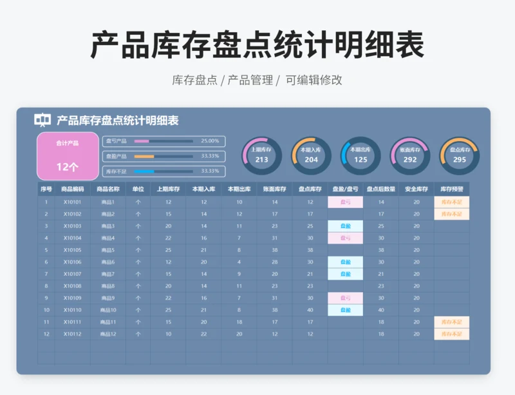Screen dimensions: 515x395
Task: Click the pink 盘亏 tag in row X10109
Action: point(346,298)
